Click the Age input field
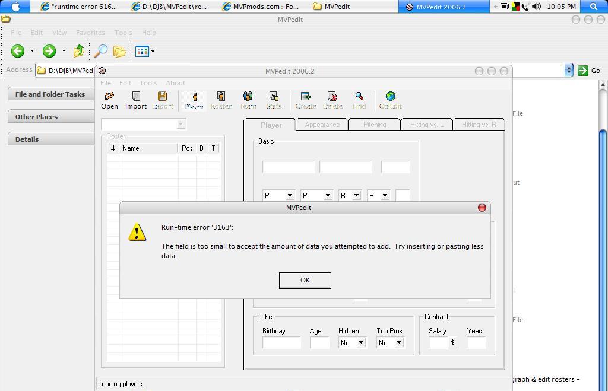Image resolution: width=608 pixels, height=391 pixels. (x=319, y=342)
